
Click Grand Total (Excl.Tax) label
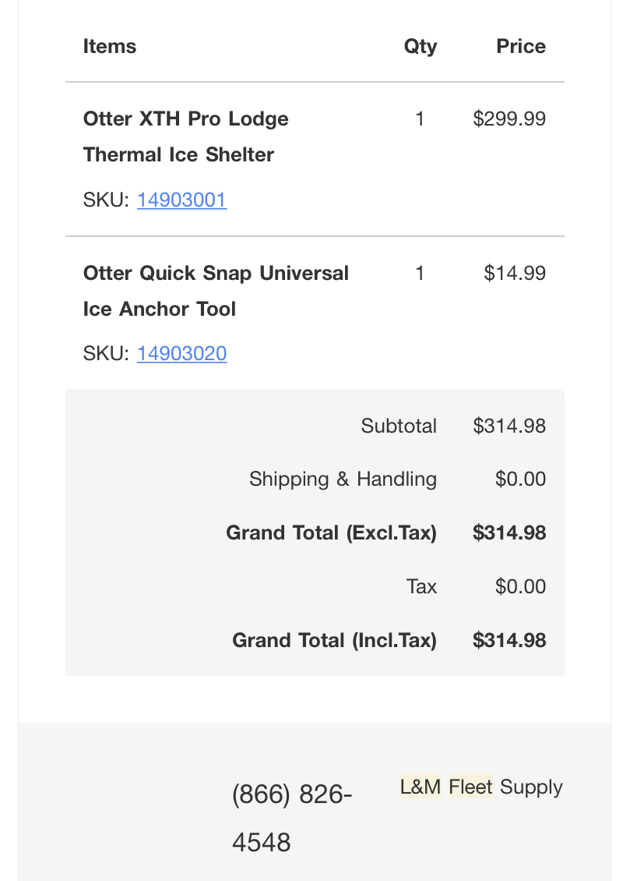pyautogui.click(x=331, y=532)
